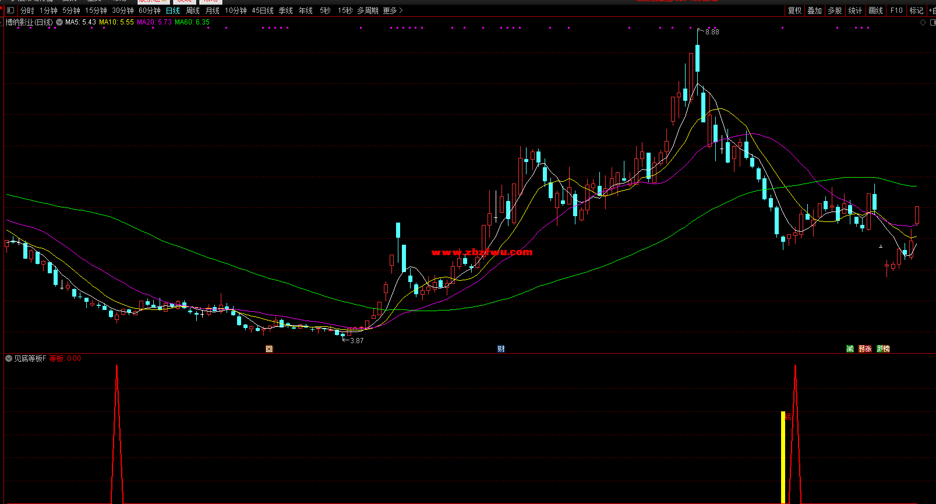This screenshot has width=936, height=504.
Task: Select the 60分钟 period tab
Action: 150,10
